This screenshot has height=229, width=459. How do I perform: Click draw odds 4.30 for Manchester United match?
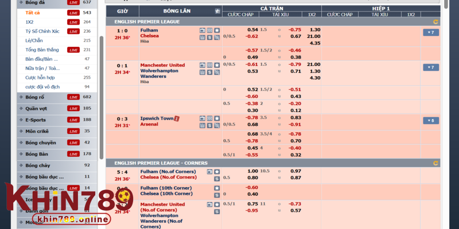315,78
